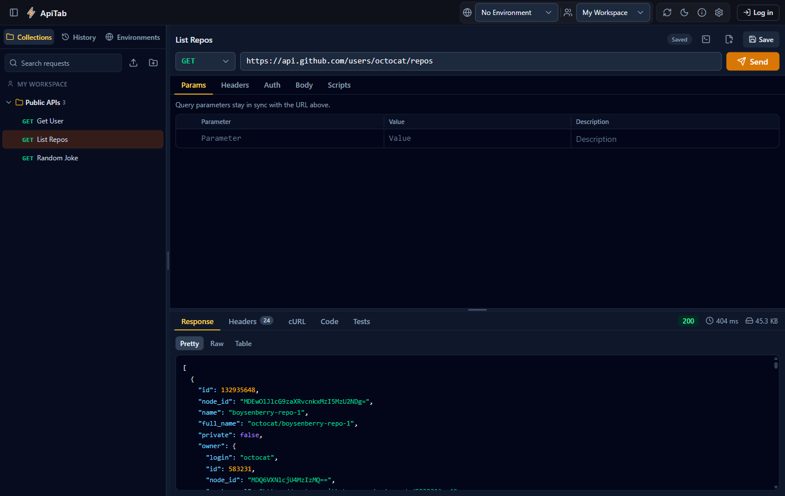The image size is (785, 496).
Task: Open the console terminal icon
Action: [706, 39]
